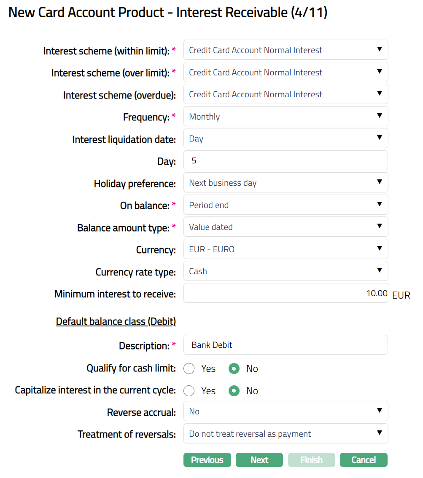
Task: Open the Interest liquidation date dropdown
Action: (x=286, y=139)
